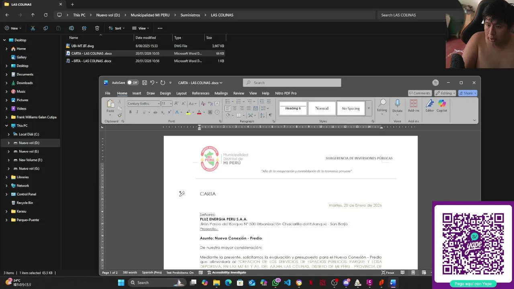Open View dropdown in File Explorer
Viewport: 514px width, 289px height.
pyautogui.click(x=141, y=28)
